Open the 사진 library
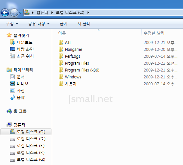Image resolution: width=183 pixels, height=165 pixels. click(x=21, y=91)
